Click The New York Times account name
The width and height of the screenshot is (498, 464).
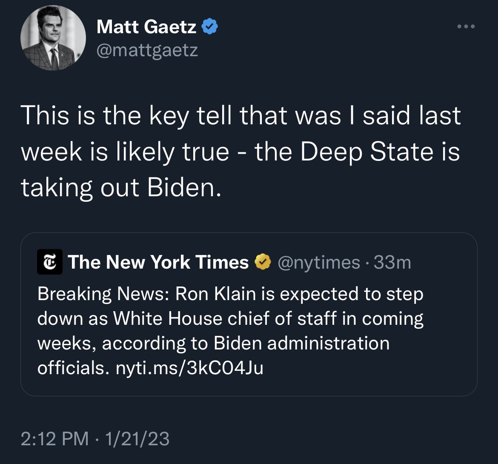click(x=158, y=262)
